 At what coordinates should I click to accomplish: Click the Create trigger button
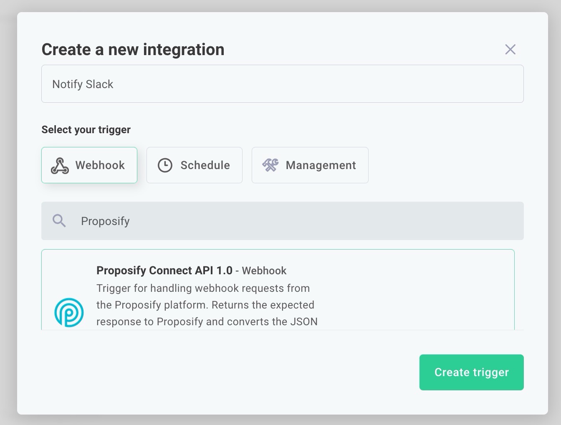[471, 372]
